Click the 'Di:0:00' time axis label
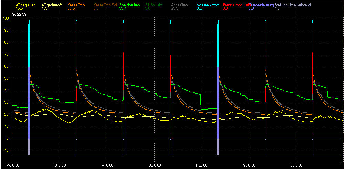 pos(59,166)
